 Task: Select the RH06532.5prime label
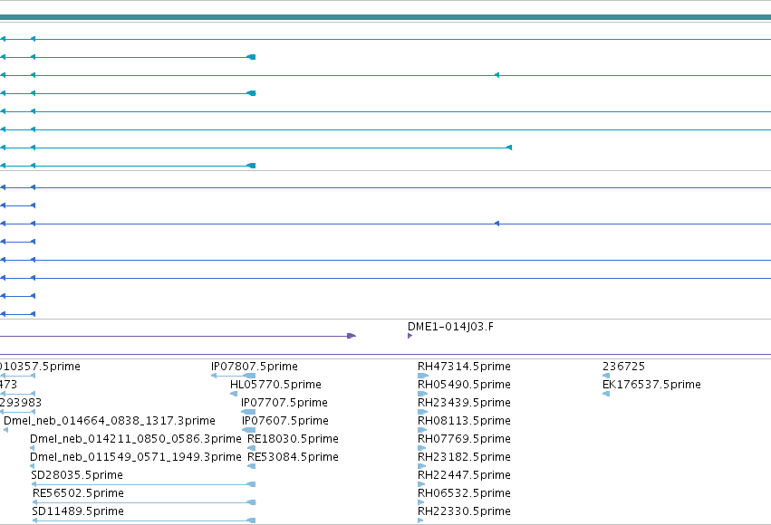(x=464, y=493)
